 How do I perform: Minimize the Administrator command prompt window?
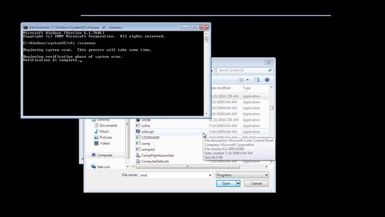pyautogui.click(x=185, y=27)
